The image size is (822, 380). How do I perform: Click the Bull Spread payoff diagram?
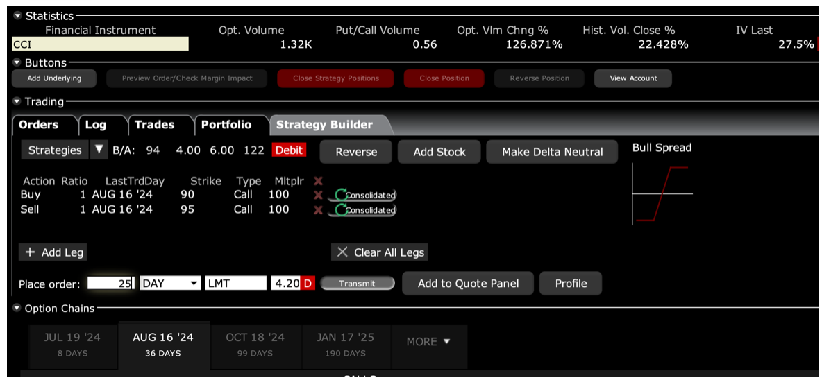pos(662,193)
